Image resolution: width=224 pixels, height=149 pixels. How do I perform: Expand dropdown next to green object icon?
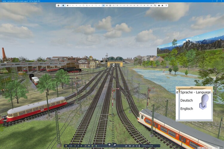pos(99,146)
